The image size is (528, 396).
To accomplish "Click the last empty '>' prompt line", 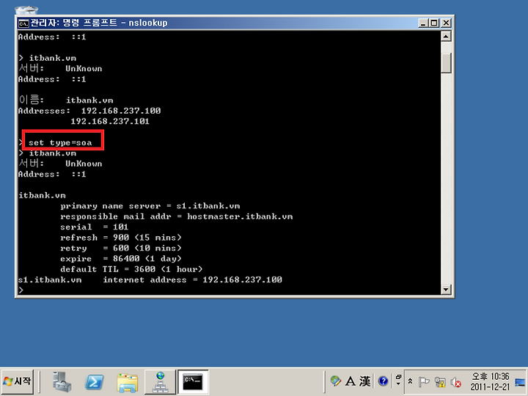I will tap(21, 290).
